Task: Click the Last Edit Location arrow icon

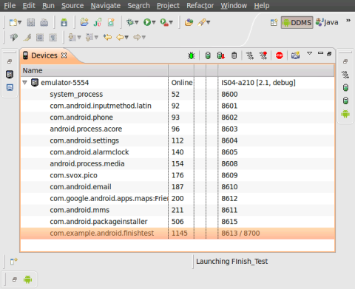Action: click(x=107, y=38)
